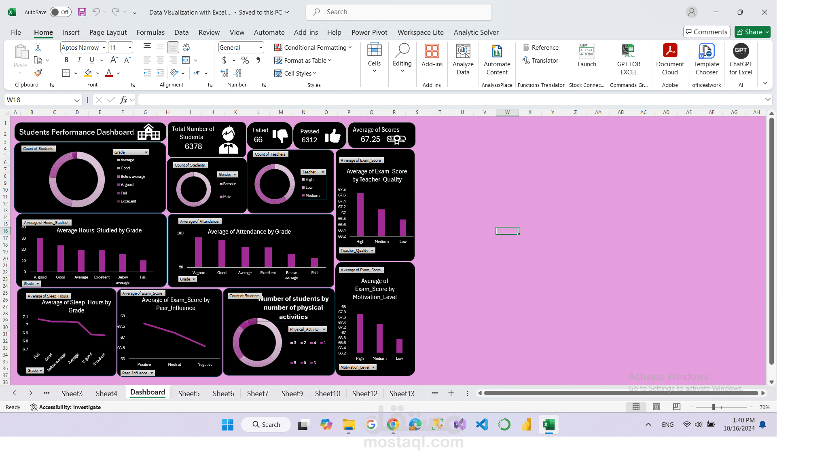This screenshot has width=828, height=460.
Task: Click the Share button
Action: tap(752, 32)
